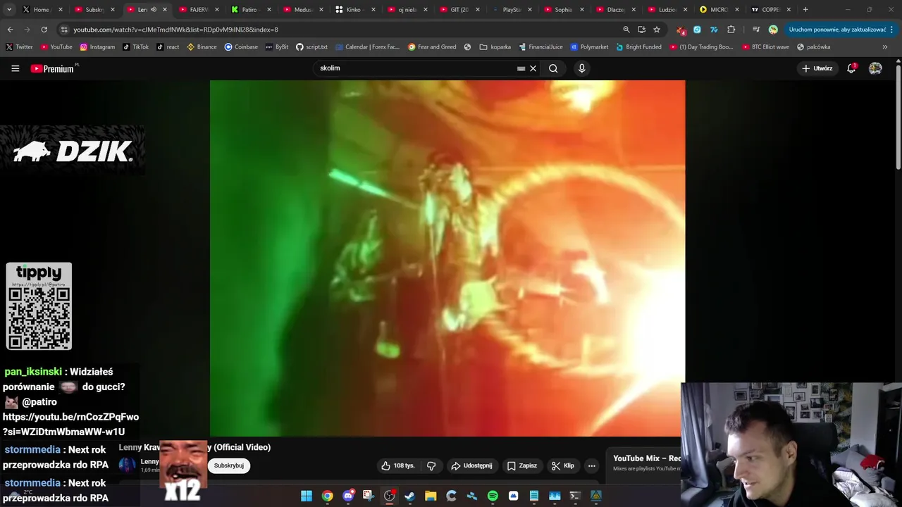Open the YouTube account avatar menu
This screenshot has width=902, height=507.
click(875, 68)
